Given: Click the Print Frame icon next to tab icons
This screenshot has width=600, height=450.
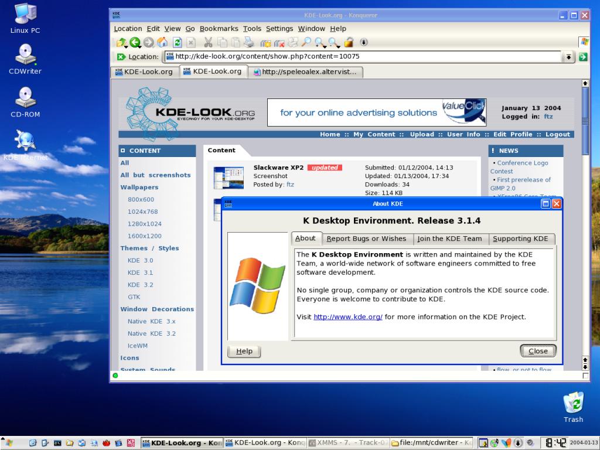Looking at the screenshot, I should point(293,42).
